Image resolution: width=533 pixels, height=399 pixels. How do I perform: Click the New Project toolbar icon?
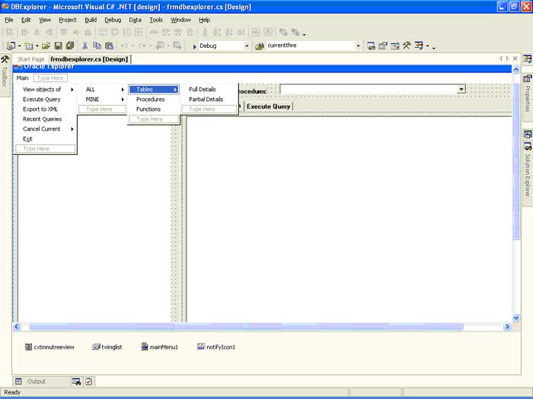11,46
